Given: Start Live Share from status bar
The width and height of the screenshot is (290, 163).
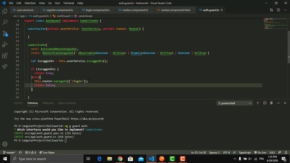Looking at the screenshot, I should [x=47, y=153].
